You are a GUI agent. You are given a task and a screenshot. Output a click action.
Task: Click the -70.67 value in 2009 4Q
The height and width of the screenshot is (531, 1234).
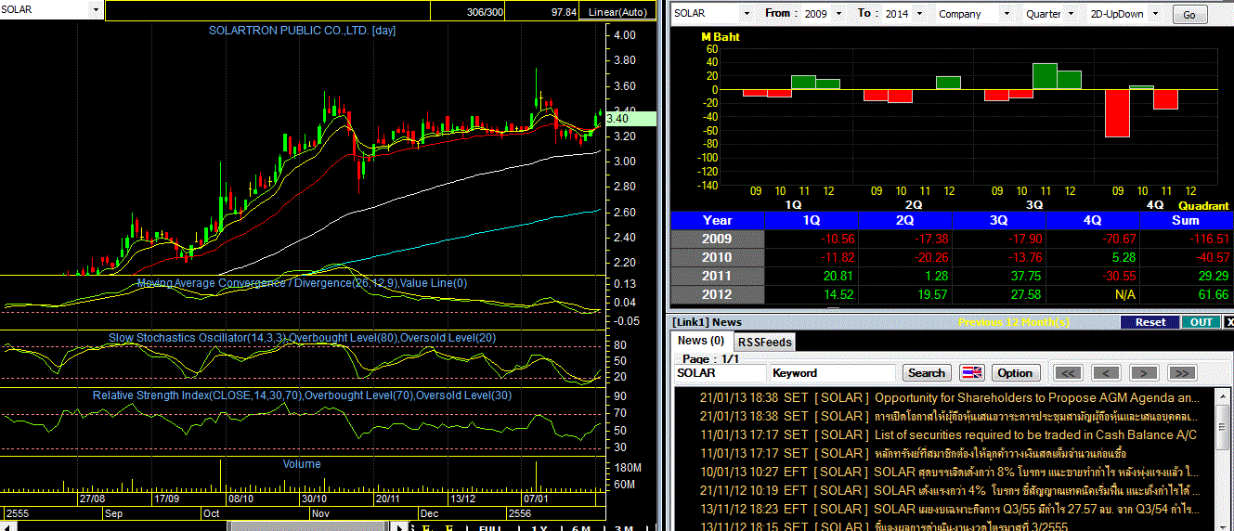[1118, 239]
